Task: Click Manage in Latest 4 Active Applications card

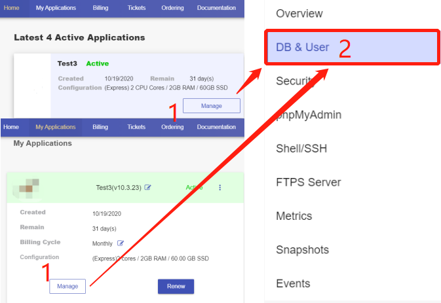Action: 211,105
